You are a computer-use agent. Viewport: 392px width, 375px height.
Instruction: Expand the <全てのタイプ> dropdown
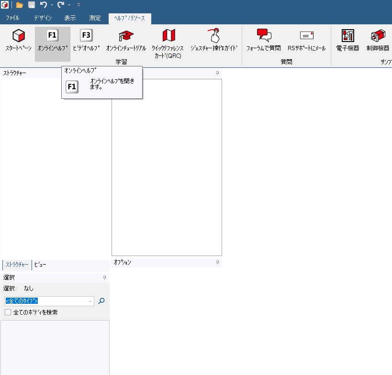(90, 301)
